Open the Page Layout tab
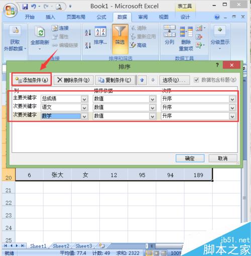Screen dimensions: 251x256 (x=76, y=17)
